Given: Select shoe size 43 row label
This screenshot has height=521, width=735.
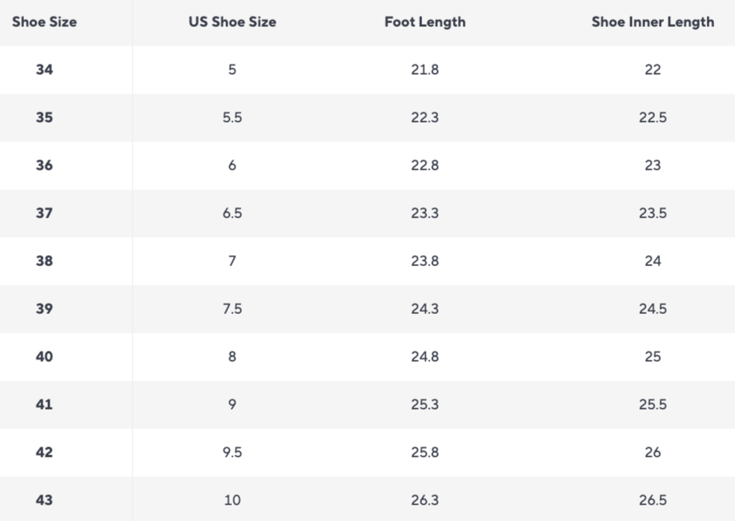Looking at the screenshot, I should [x=44, y=500].
